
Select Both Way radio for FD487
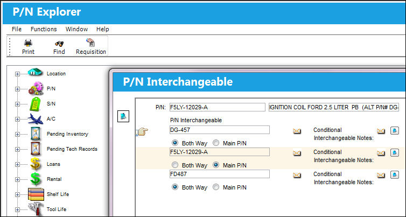(175, 187)
